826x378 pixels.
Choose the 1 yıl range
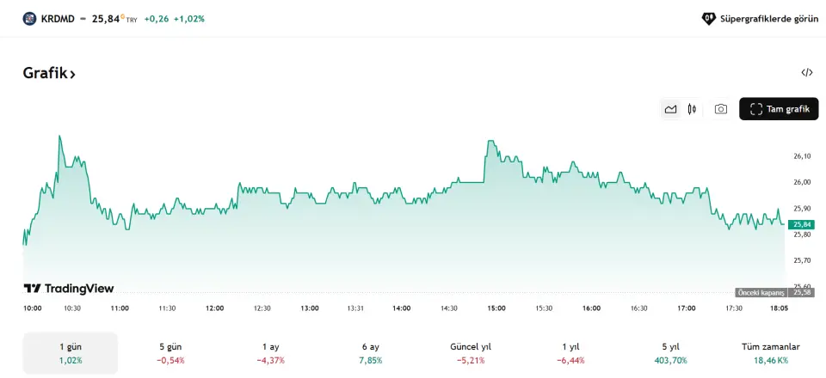(x=570, y=353)
